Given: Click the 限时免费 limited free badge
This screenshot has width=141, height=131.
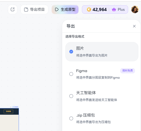Looking at the screenshot, I should pyautogui.click(x=128, y=71).
